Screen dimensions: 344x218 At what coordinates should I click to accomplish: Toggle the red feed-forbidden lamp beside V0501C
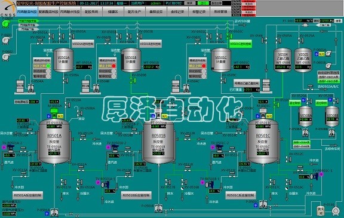pyautogui.click(x=204, y=66)
